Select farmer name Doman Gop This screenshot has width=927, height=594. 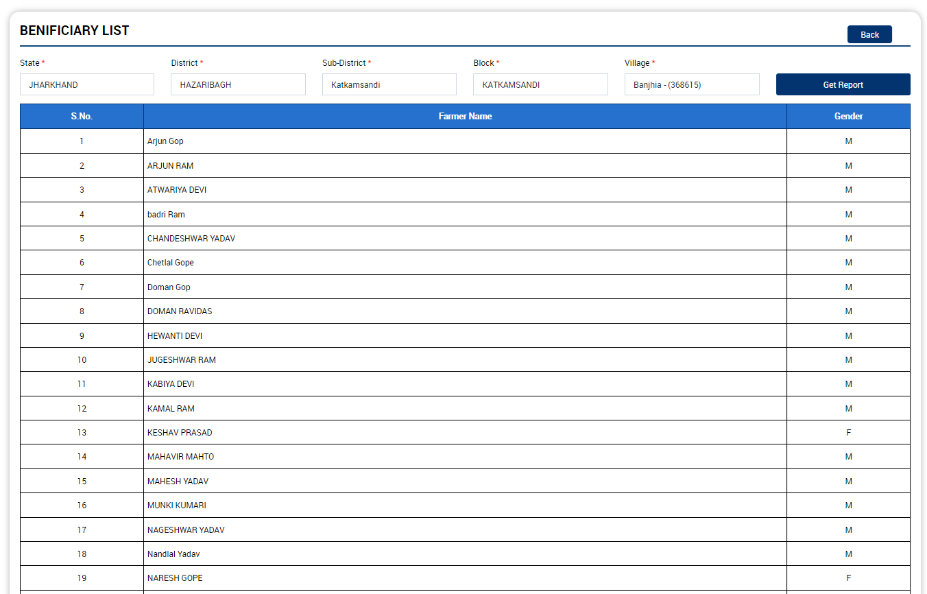point(169,287)
